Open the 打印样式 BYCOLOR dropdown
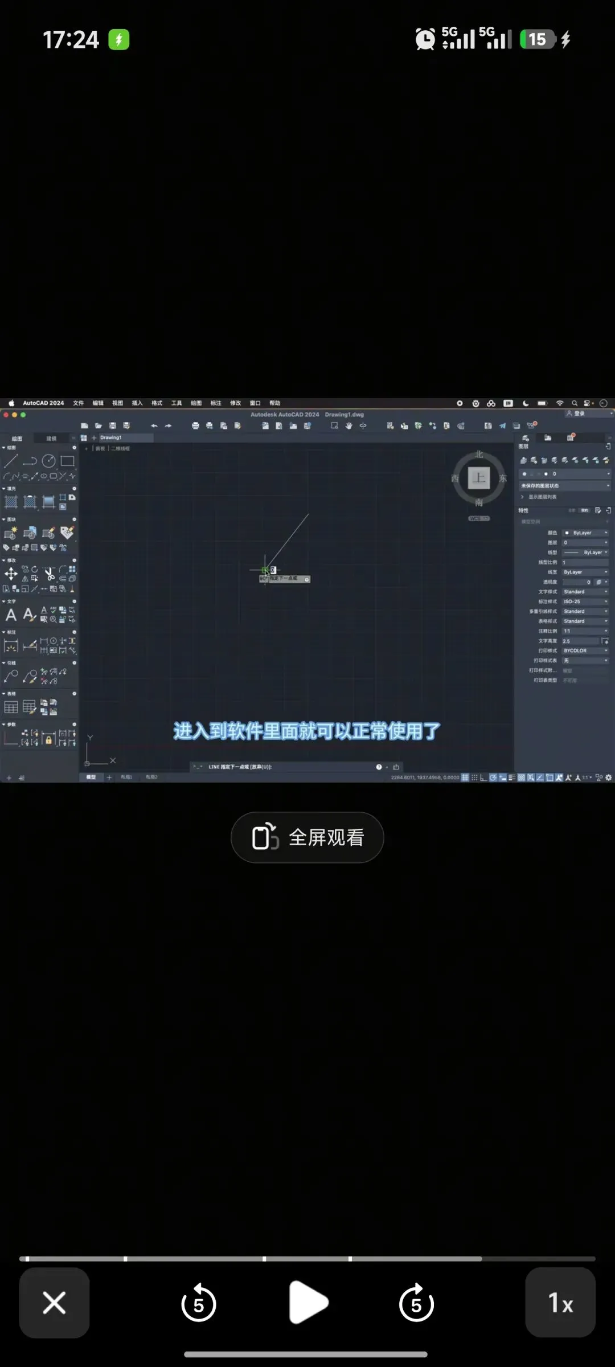 click(585, 650)
